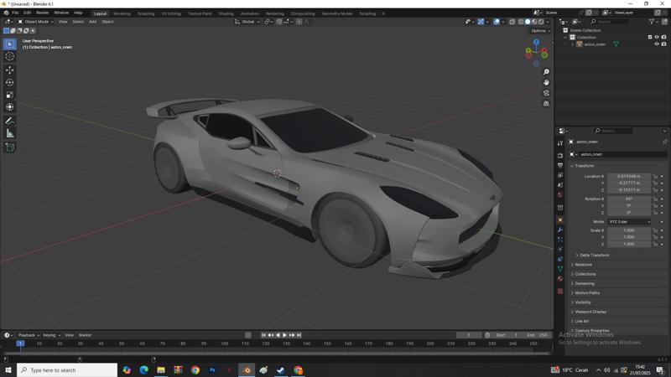Click the viewport zoom magnifier icon

pyautogui.click(x=546, y=72)
